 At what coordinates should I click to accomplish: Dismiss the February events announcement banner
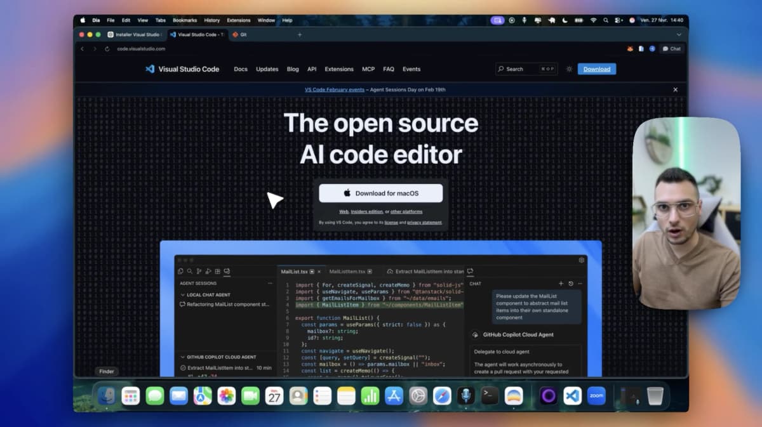click(675, 90)
